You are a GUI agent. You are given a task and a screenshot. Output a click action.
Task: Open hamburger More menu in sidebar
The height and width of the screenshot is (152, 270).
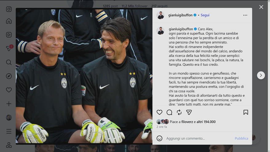tap(9, 131)
